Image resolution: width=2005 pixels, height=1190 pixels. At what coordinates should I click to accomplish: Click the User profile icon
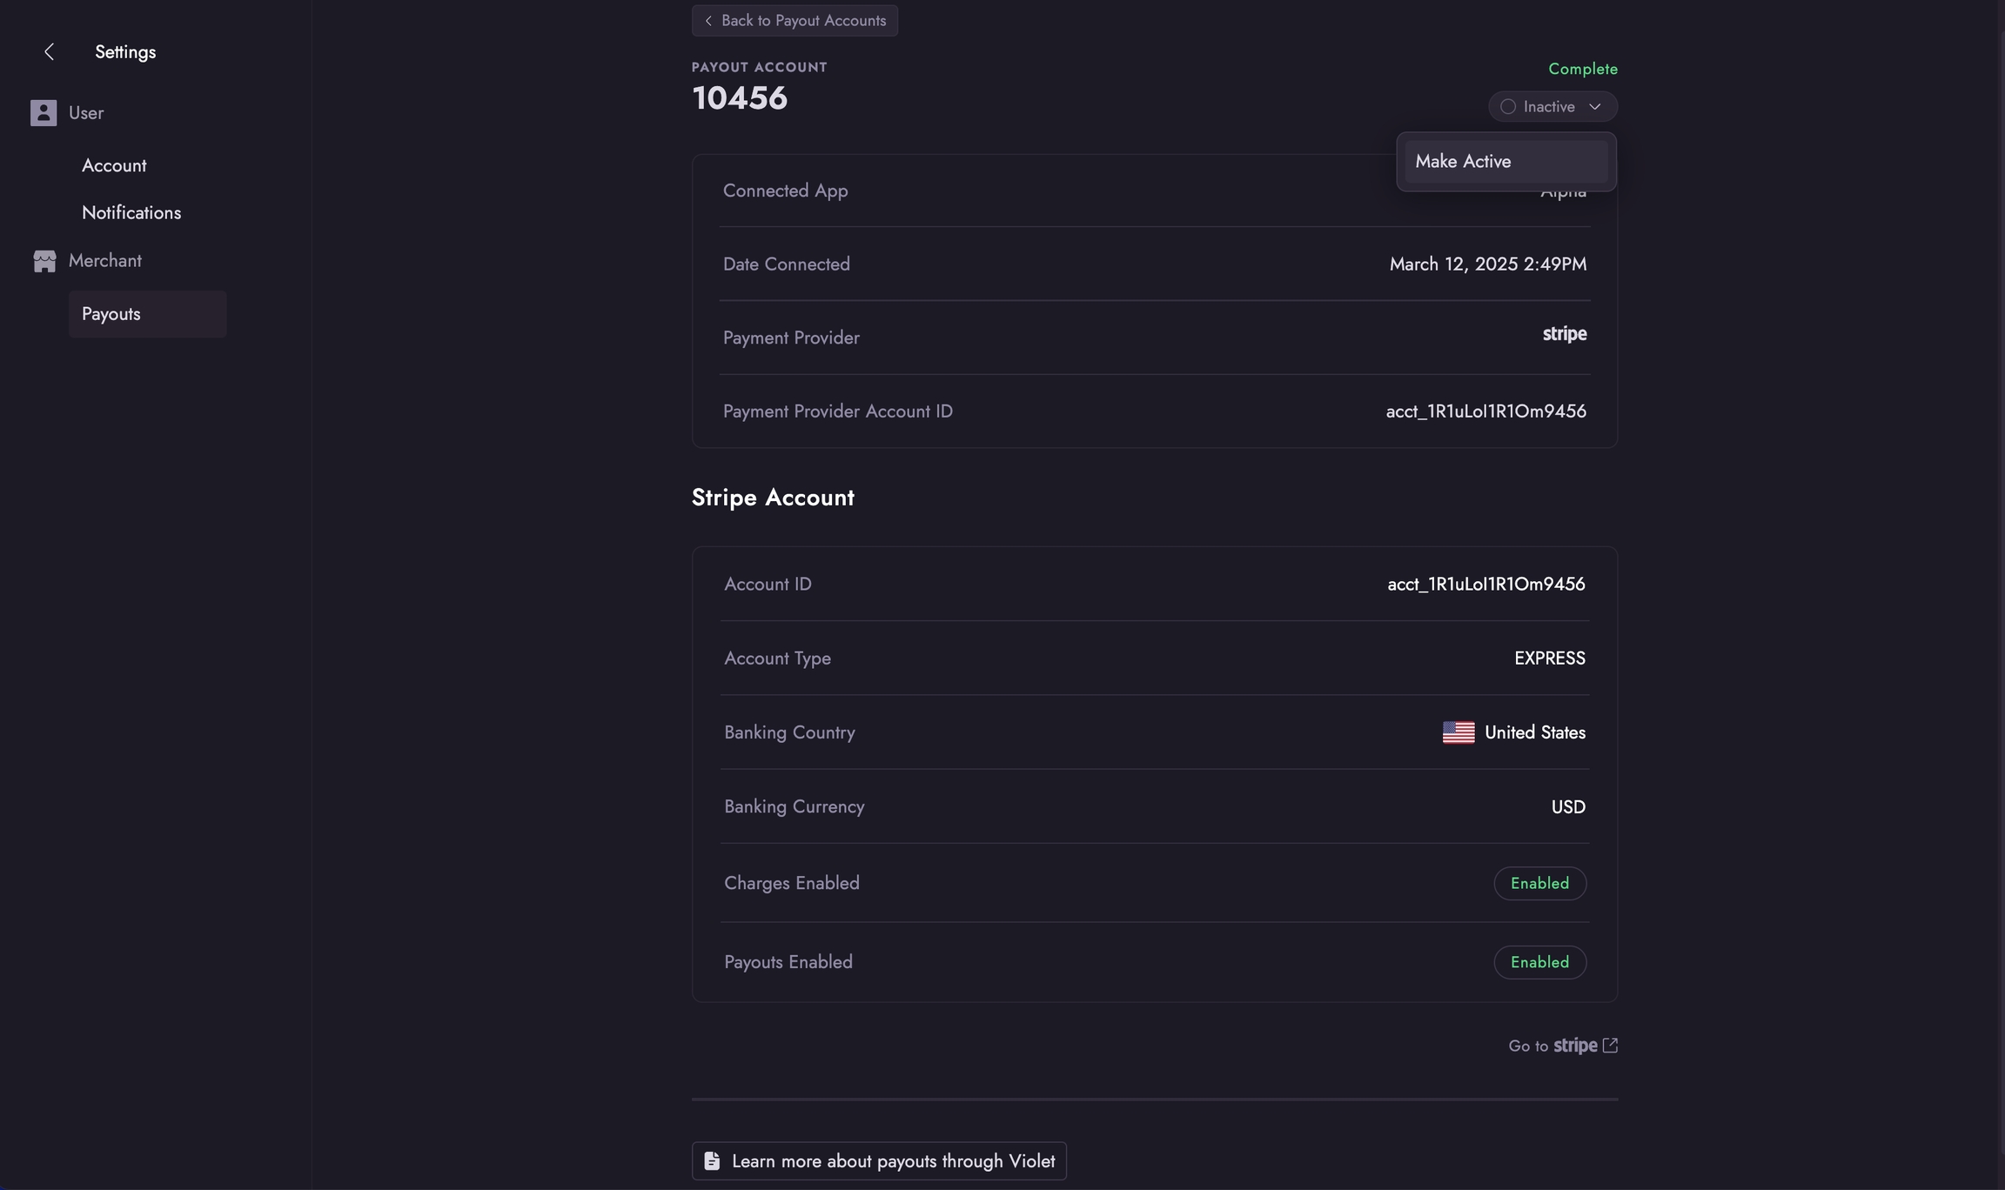pyautogui.click(x=44, y=113)
